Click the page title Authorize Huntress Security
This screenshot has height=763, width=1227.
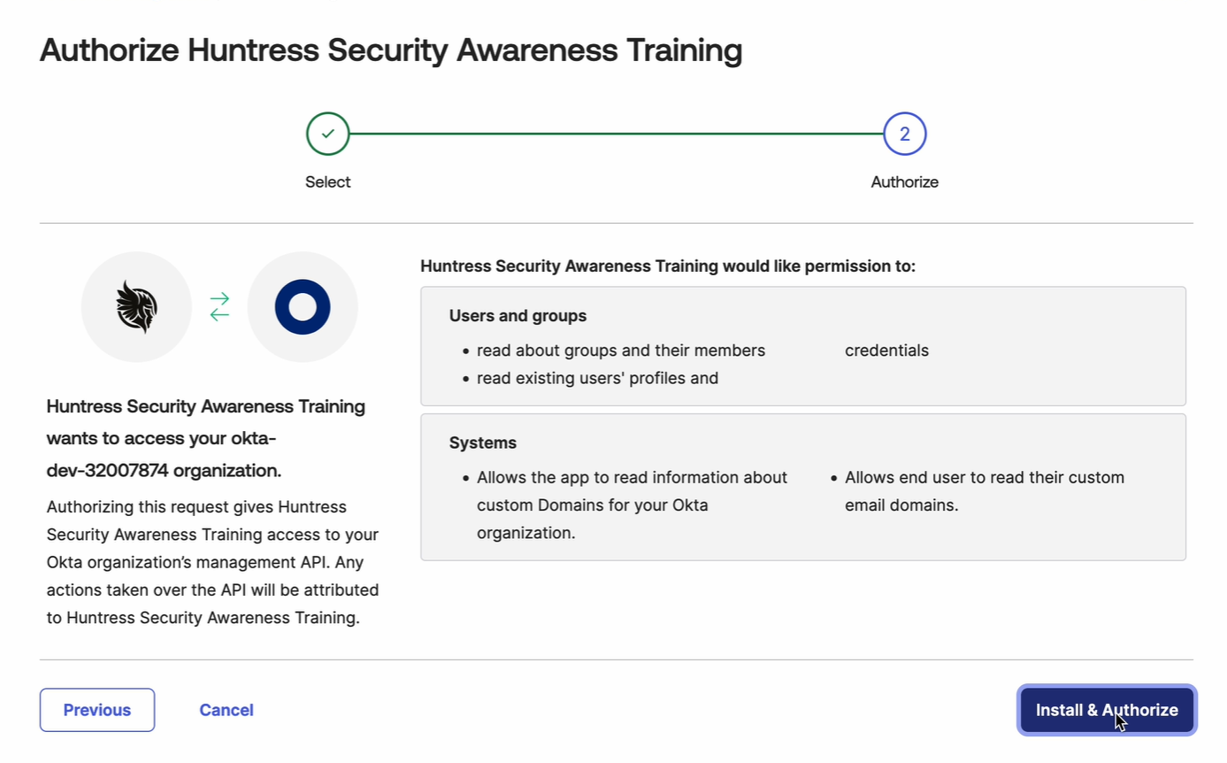[391, 51]
